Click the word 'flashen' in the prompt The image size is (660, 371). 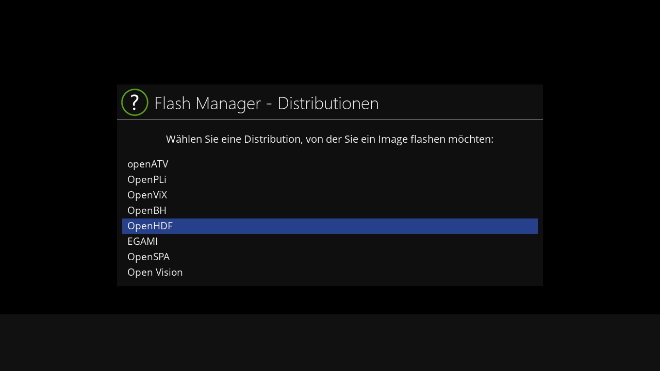coord(427,140)
